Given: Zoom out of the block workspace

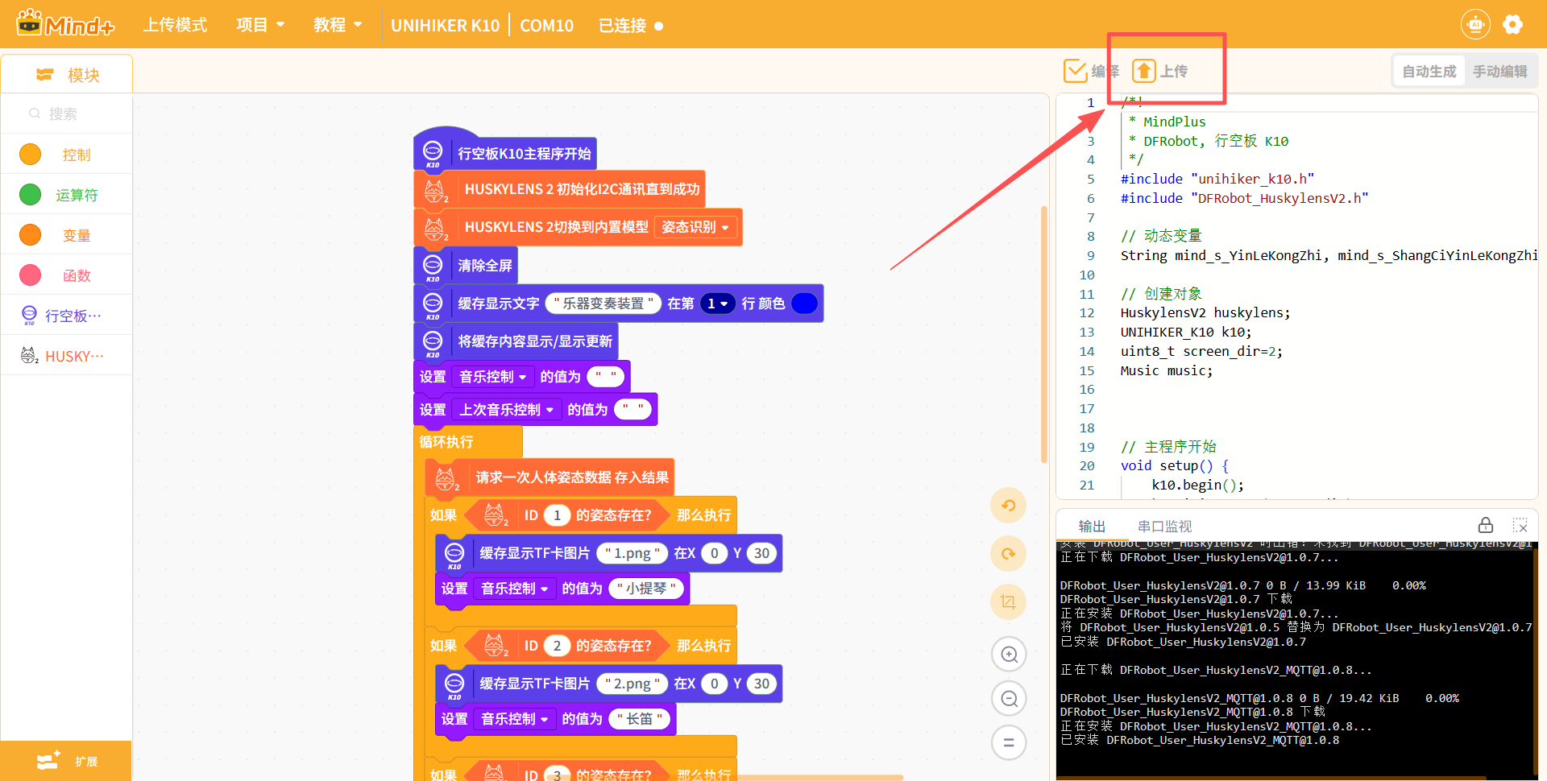Looking at the screenshot, I should [x=1009, y=699].
